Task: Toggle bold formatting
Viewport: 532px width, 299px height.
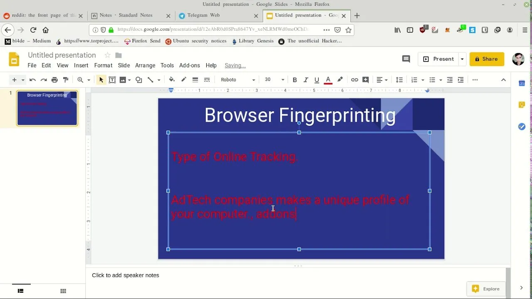Action: tap(295, 80)
